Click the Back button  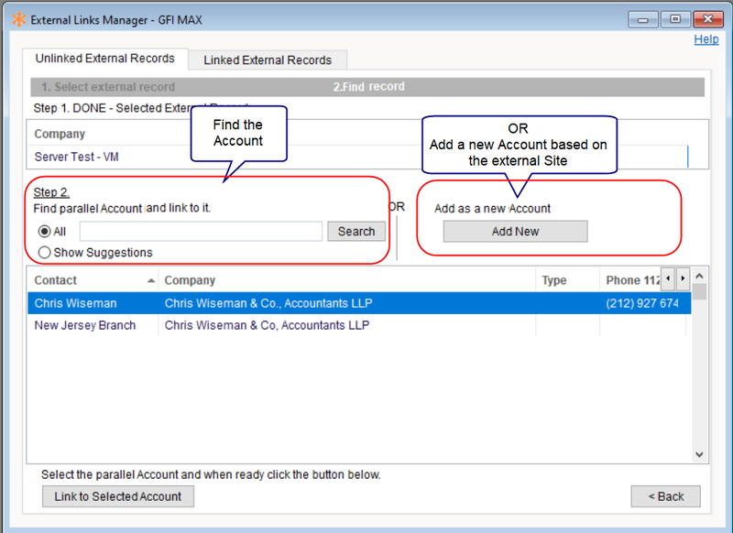pyautogui.click(x=665, y=496)
